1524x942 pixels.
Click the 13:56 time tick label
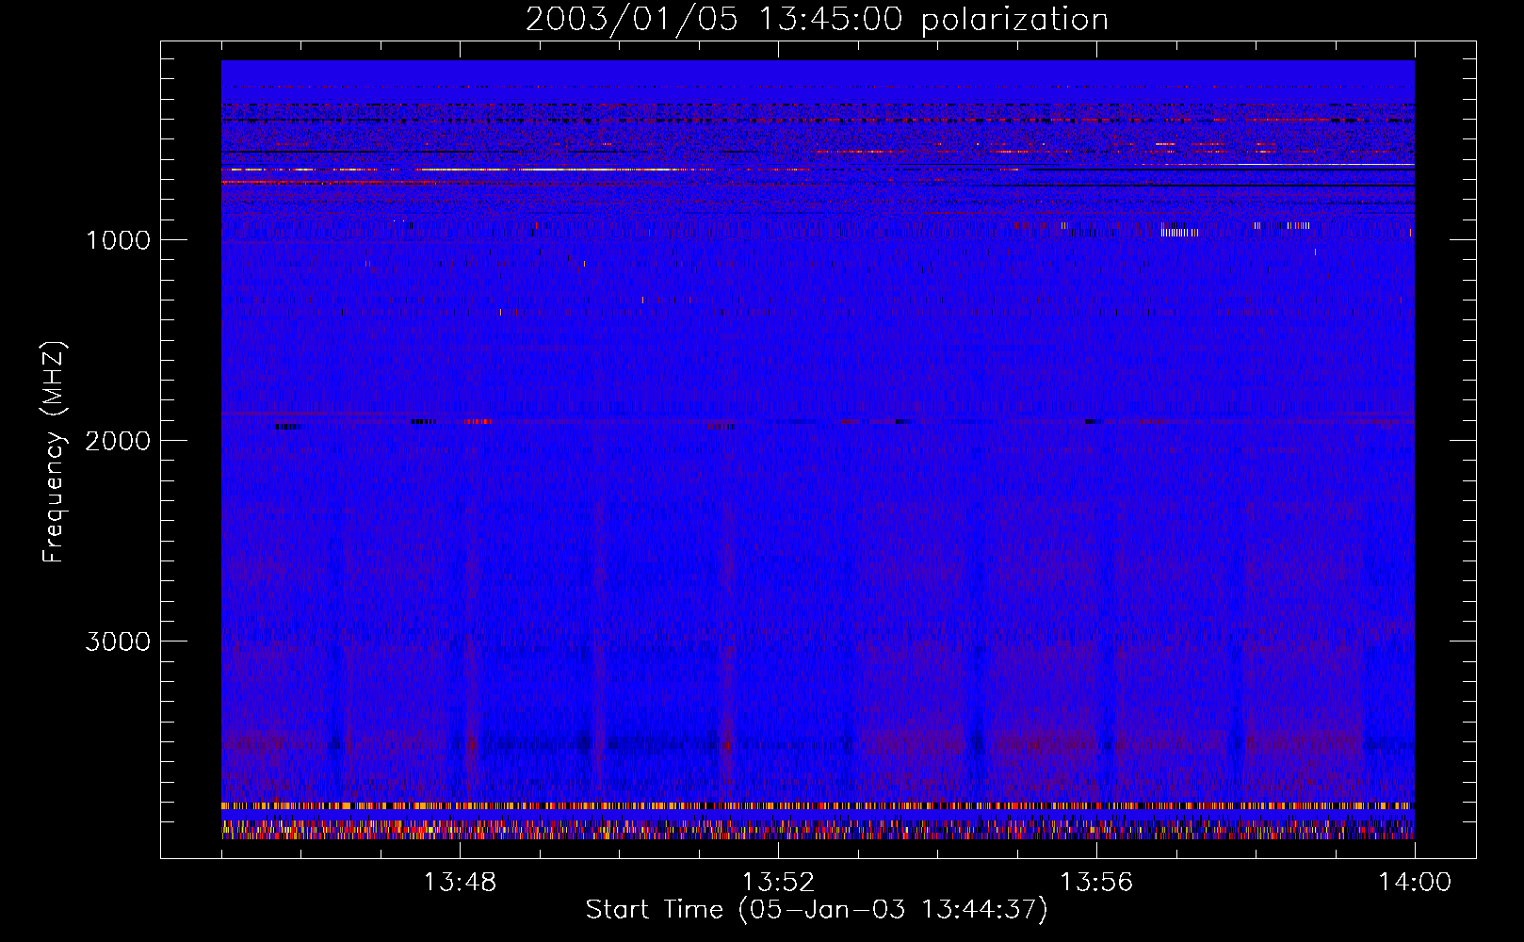tap(1096, 883)
